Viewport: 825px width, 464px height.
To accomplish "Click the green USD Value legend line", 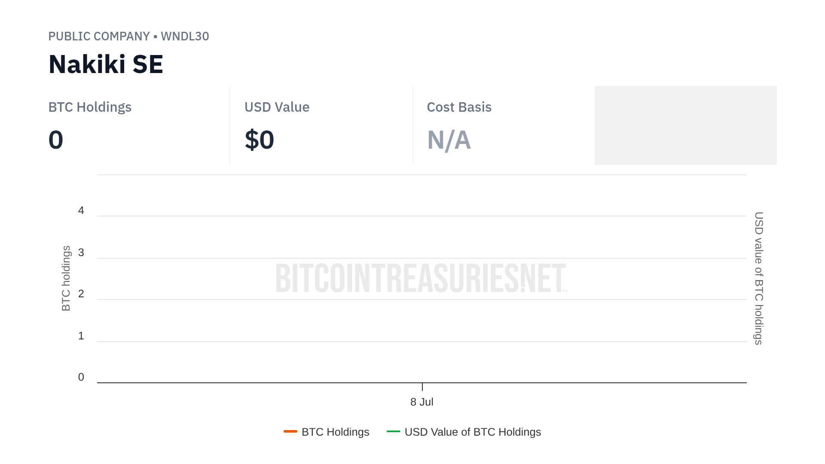I will point(393,431).
